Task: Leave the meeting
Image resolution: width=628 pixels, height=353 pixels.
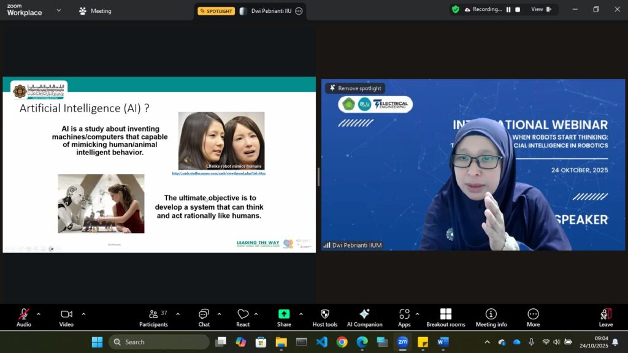Action: pos(605,317)
